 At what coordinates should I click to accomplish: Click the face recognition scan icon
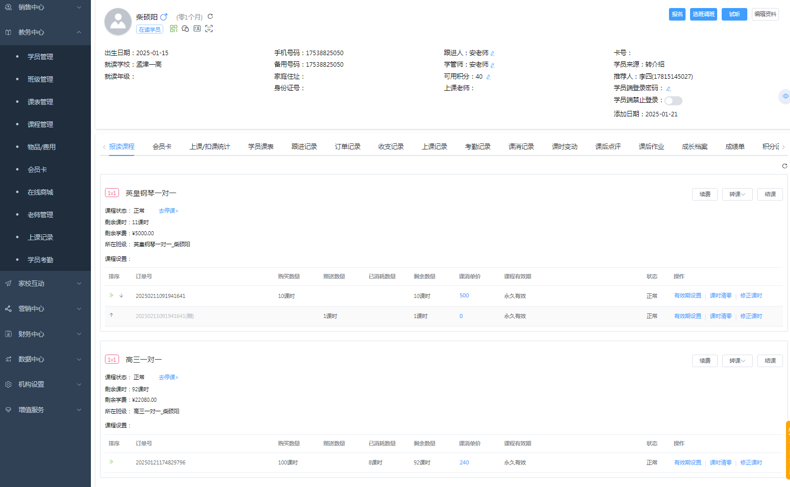209,29
